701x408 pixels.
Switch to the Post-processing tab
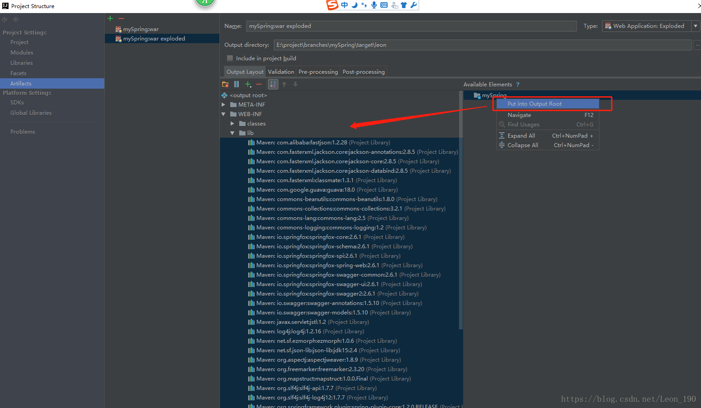click(364, 72)
